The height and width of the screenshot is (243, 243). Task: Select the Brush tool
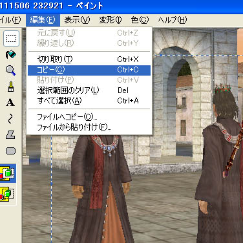click(11, 87)
